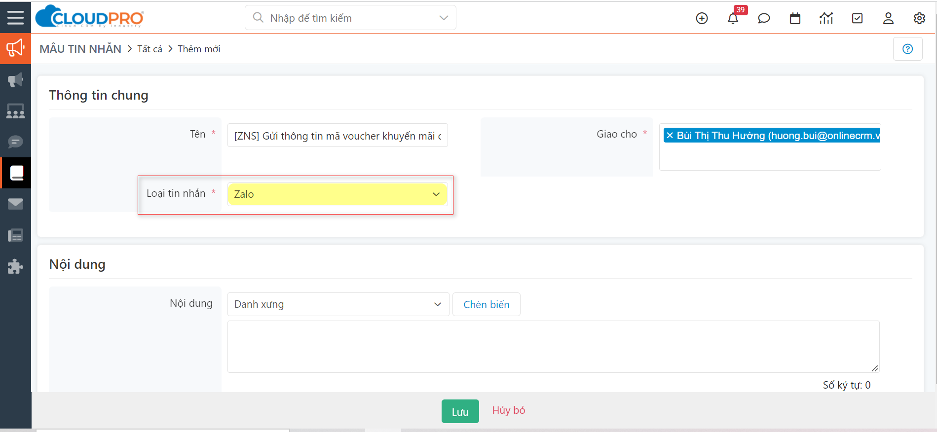
Task: Click the Giao cho assignee field
Action: coord(770,147)
